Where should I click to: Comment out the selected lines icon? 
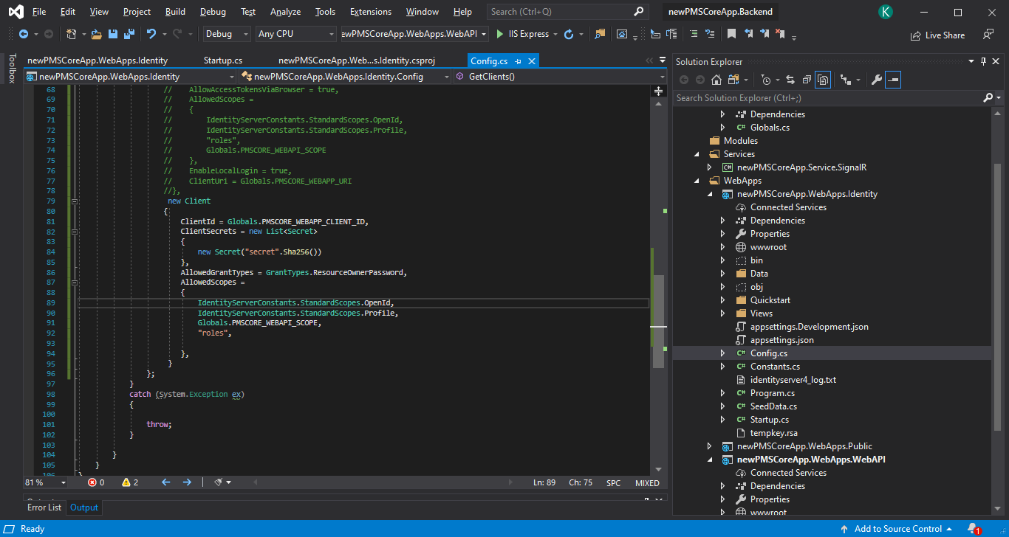point(694,34)
